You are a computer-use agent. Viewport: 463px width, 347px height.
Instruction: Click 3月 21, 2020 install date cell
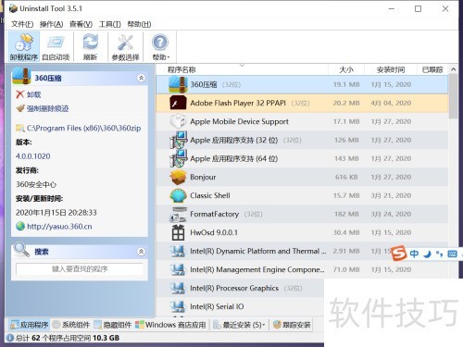(391, 195)
